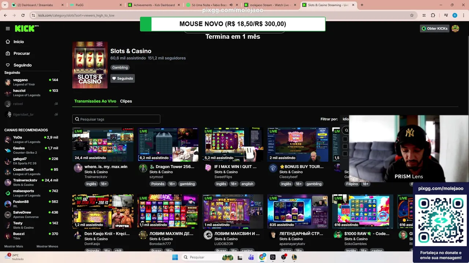Click the Obter KICKs button
The width and height of the screenshot is (469, 263).
tap(435, 28)
